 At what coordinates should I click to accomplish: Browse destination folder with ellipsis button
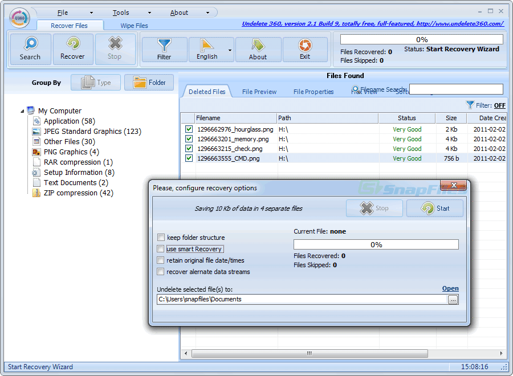453,300
